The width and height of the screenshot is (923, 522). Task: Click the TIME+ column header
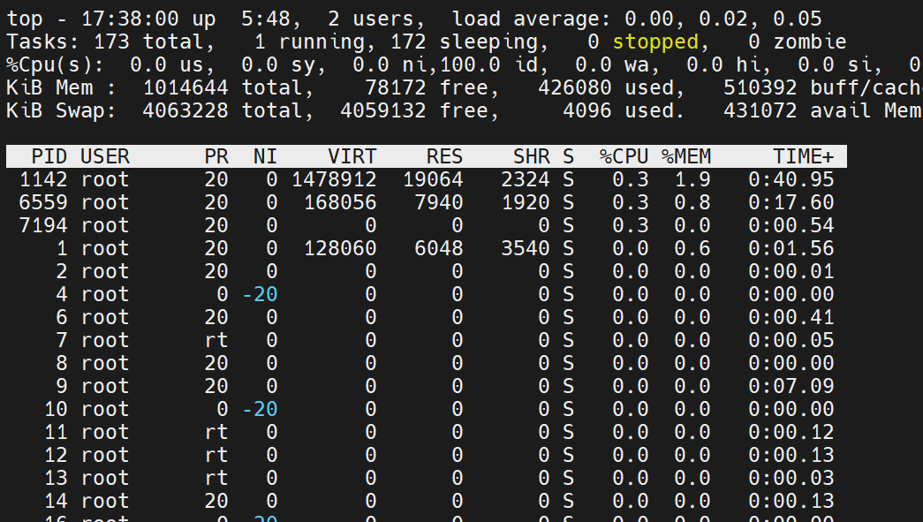[803, 157]
